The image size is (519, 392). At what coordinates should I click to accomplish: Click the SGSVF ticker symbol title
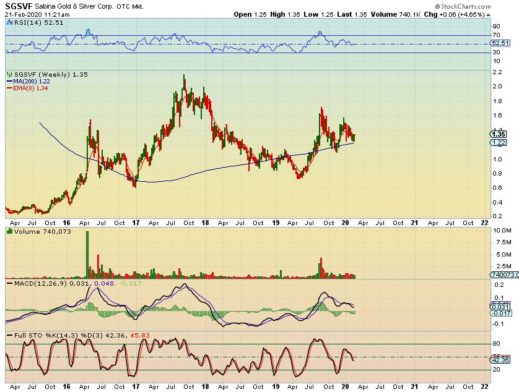point(18,6)
